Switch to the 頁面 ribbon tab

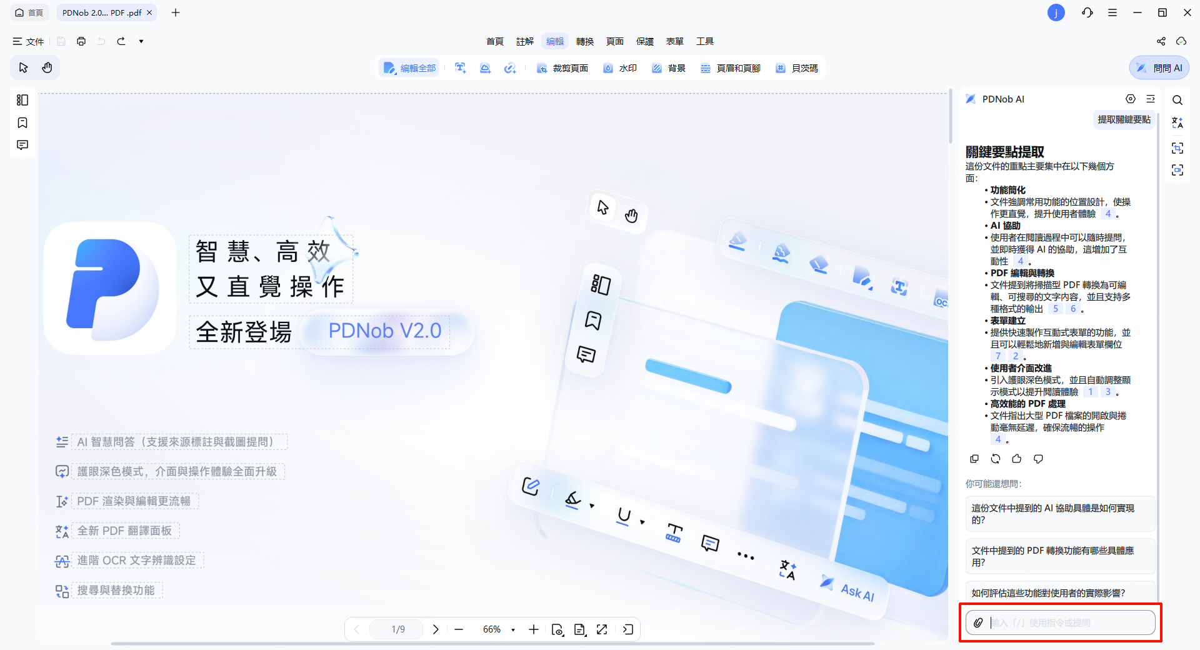point(615,41)
